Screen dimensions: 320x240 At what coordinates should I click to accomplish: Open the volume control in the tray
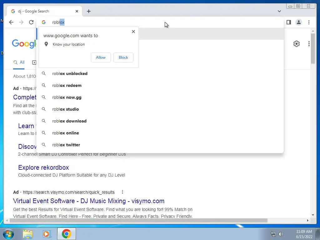281,234
